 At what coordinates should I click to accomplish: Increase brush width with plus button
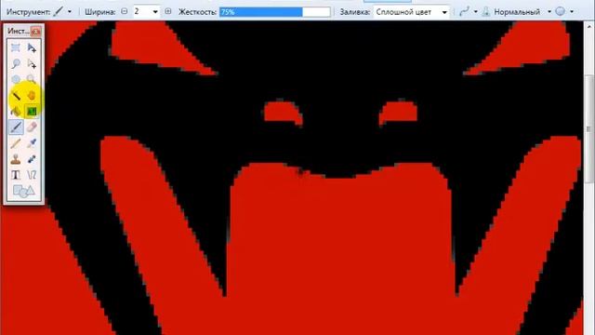(x=168, y=12)
